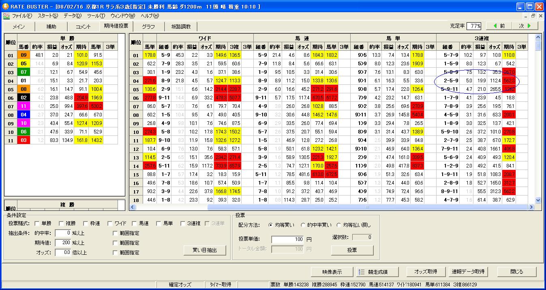Click the 投票単価 yen input field
This screenshot has width=546, height=290.
288,239
